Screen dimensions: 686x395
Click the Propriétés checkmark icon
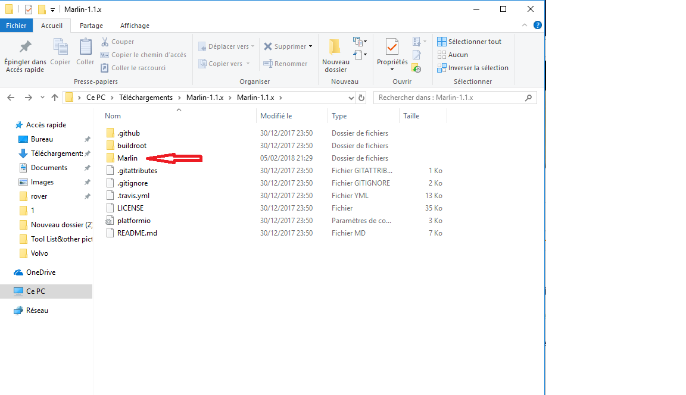(392, 47)
